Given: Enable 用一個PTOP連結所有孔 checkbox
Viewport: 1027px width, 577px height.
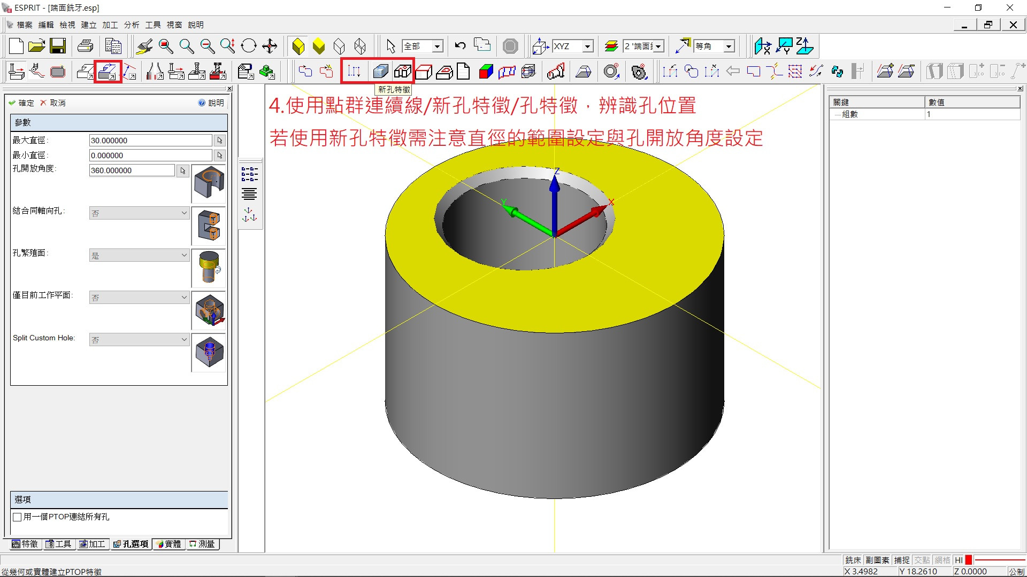Looking at the screenshot, I should pos(17,517).
